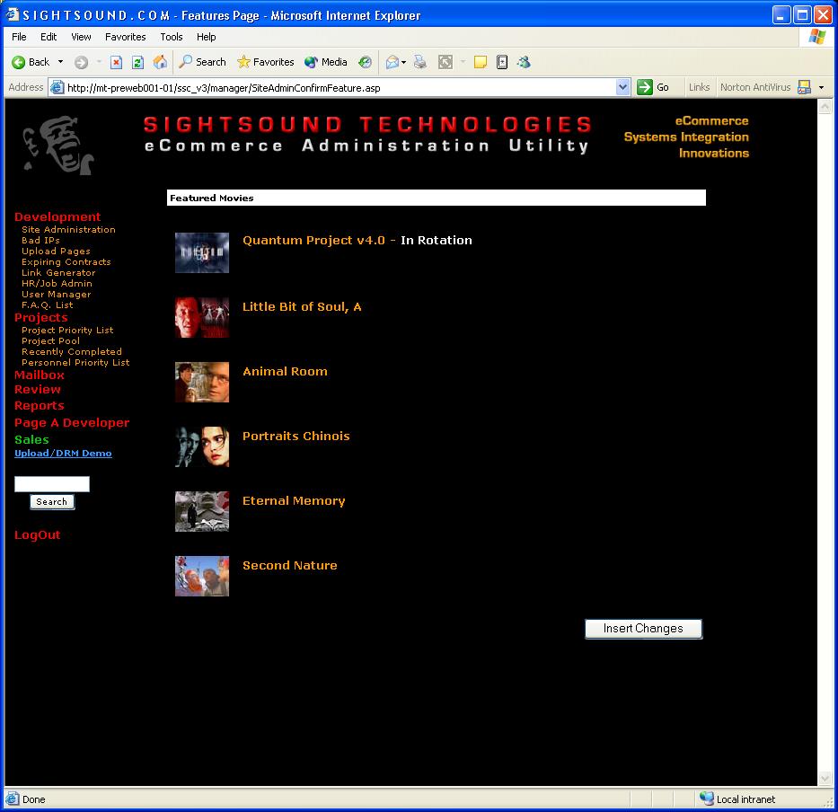The height and width of the screenshot is (812, 838).
Task: Open the View menu
Action: click(81, 37)
